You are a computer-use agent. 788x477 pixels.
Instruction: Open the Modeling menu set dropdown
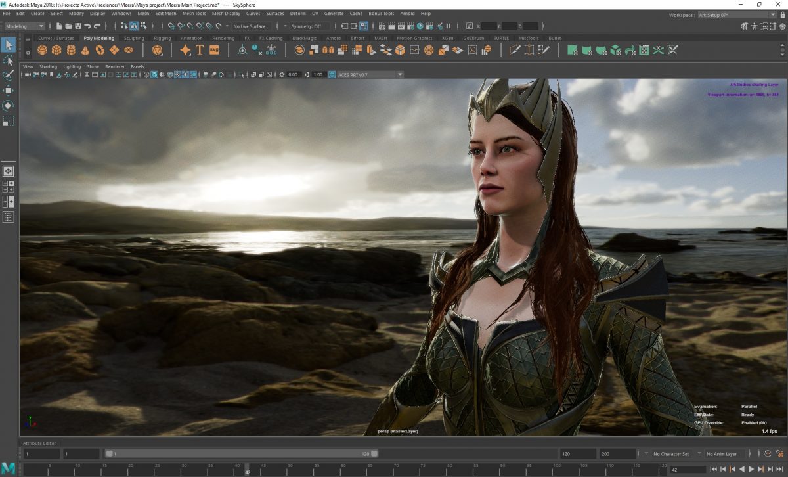pyautogui.click(x=24, y=26)
